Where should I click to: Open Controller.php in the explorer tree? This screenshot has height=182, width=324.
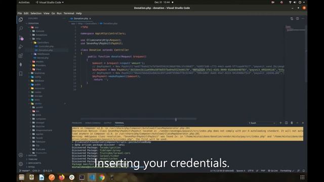pyautogui.click(x=46, y=47)
